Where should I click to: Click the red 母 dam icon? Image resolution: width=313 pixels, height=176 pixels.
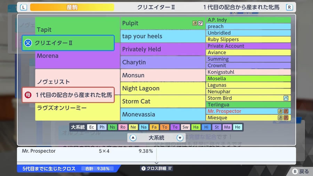pyautogui.click(x=28, y=95)
